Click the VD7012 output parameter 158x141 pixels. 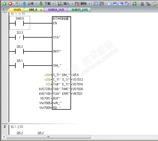(78, 80)
